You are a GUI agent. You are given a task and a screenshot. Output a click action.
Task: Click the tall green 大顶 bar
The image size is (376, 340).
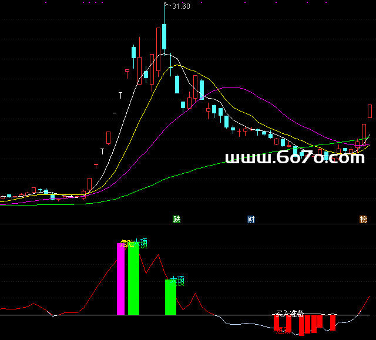coord(133,279)
